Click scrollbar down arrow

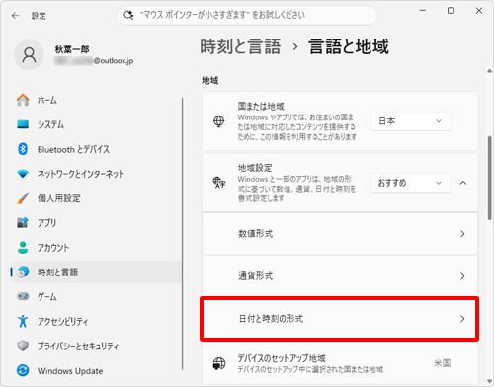click(489, 381)
